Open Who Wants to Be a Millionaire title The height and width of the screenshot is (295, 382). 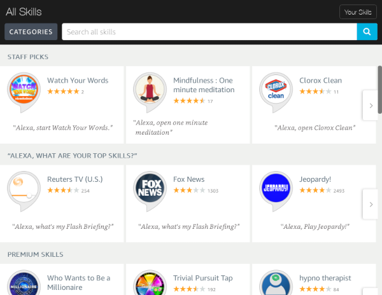[79, 282]
